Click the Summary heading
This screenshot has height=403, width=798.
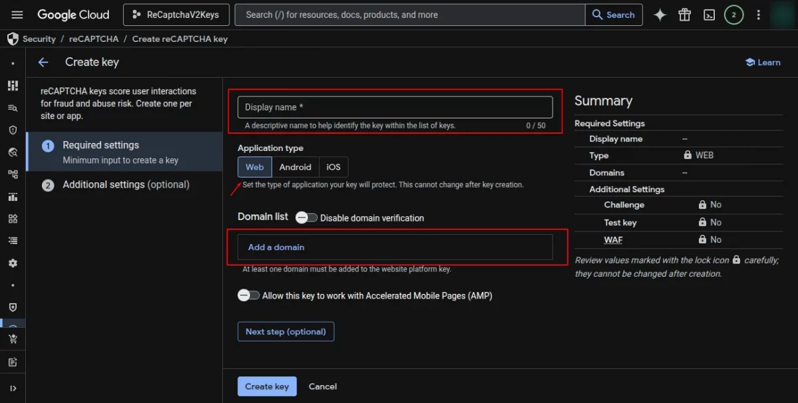point(603,101)
